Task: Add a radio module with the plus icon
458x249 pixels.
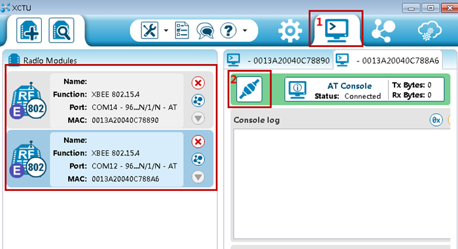Action: tap(29, 30)
